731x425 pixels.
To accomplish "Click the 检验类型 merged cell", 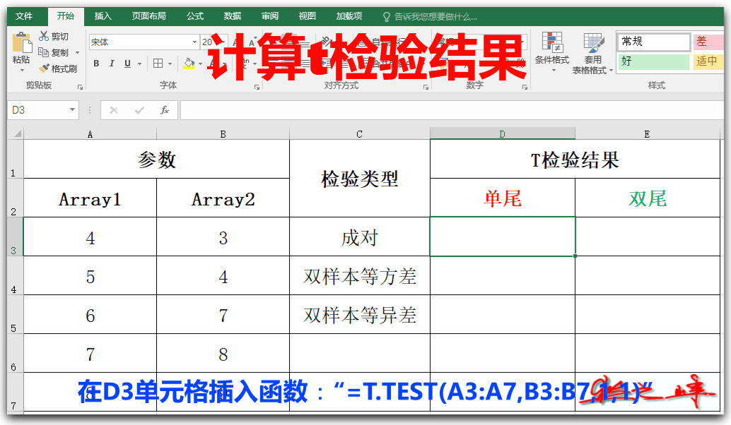I will (x=359, y=179).
